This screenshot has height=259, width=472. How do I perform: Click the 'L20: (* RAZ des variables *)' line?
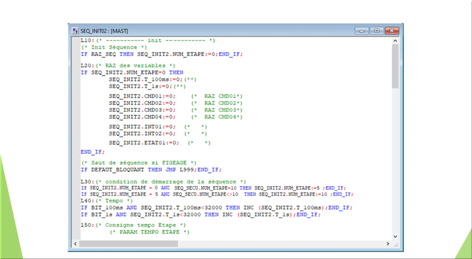(x=128, y=66)
